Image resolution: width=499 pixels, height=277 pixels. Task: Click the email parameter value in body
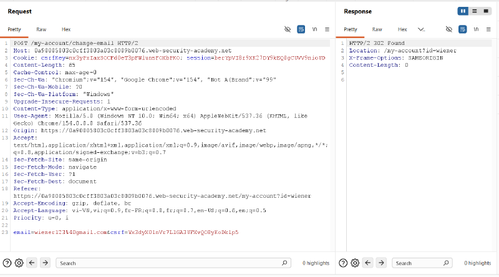70,232
